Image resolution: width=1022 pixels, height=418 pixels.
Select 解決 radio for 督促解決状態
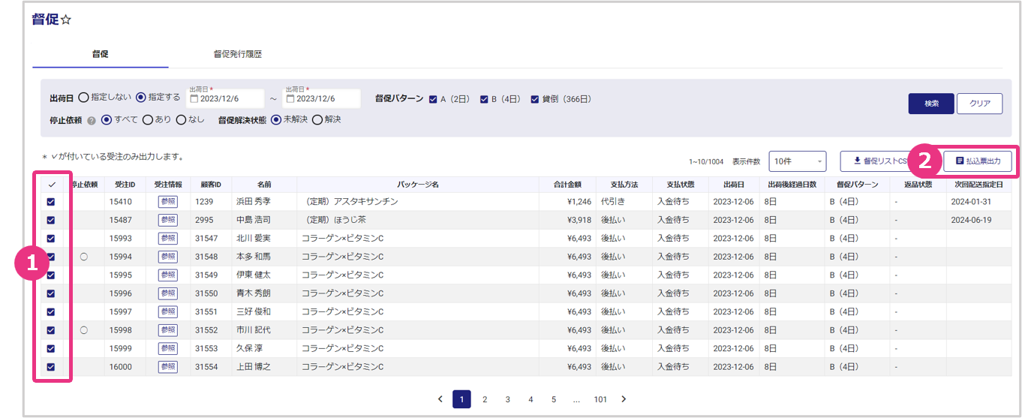[x=317, y=119]
